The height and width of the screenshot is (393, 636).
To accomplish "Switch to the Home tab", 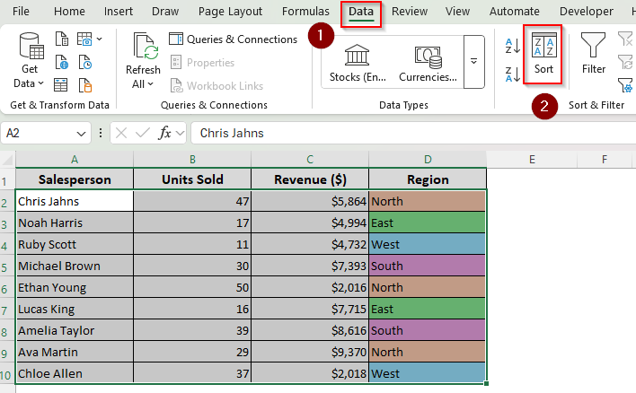I will (69, 12).
